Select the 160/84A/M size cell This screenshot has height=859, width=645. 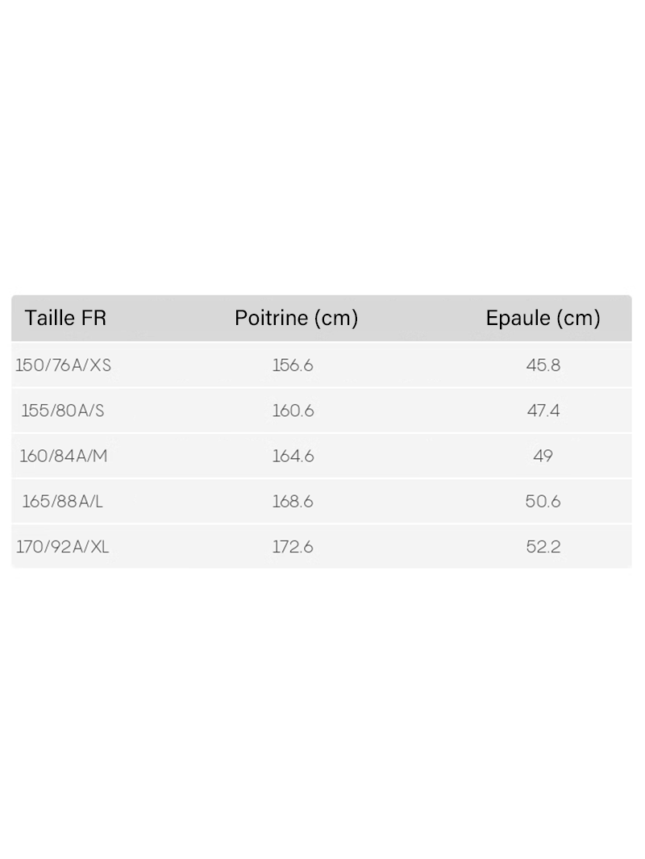[x=64, y=456]
